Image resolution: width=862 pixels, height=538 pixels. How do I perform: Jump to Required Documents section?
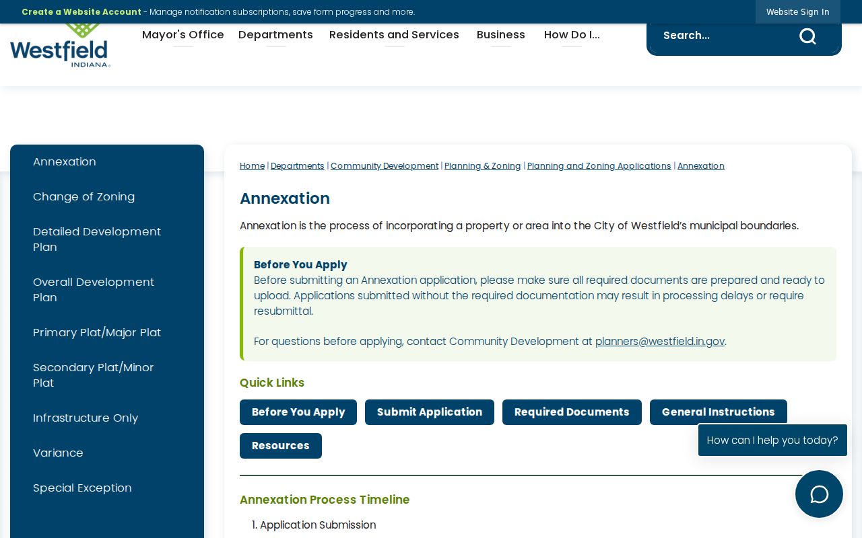point(572,412)
